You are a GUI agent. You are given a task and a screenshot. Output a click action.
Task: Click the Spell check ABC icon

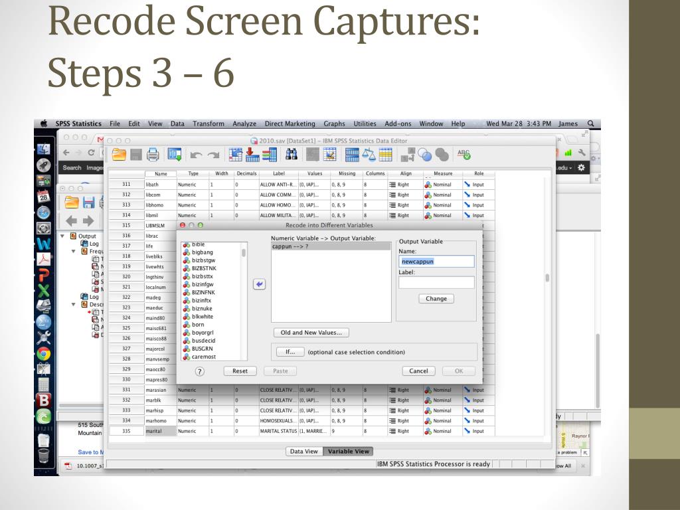464,154
